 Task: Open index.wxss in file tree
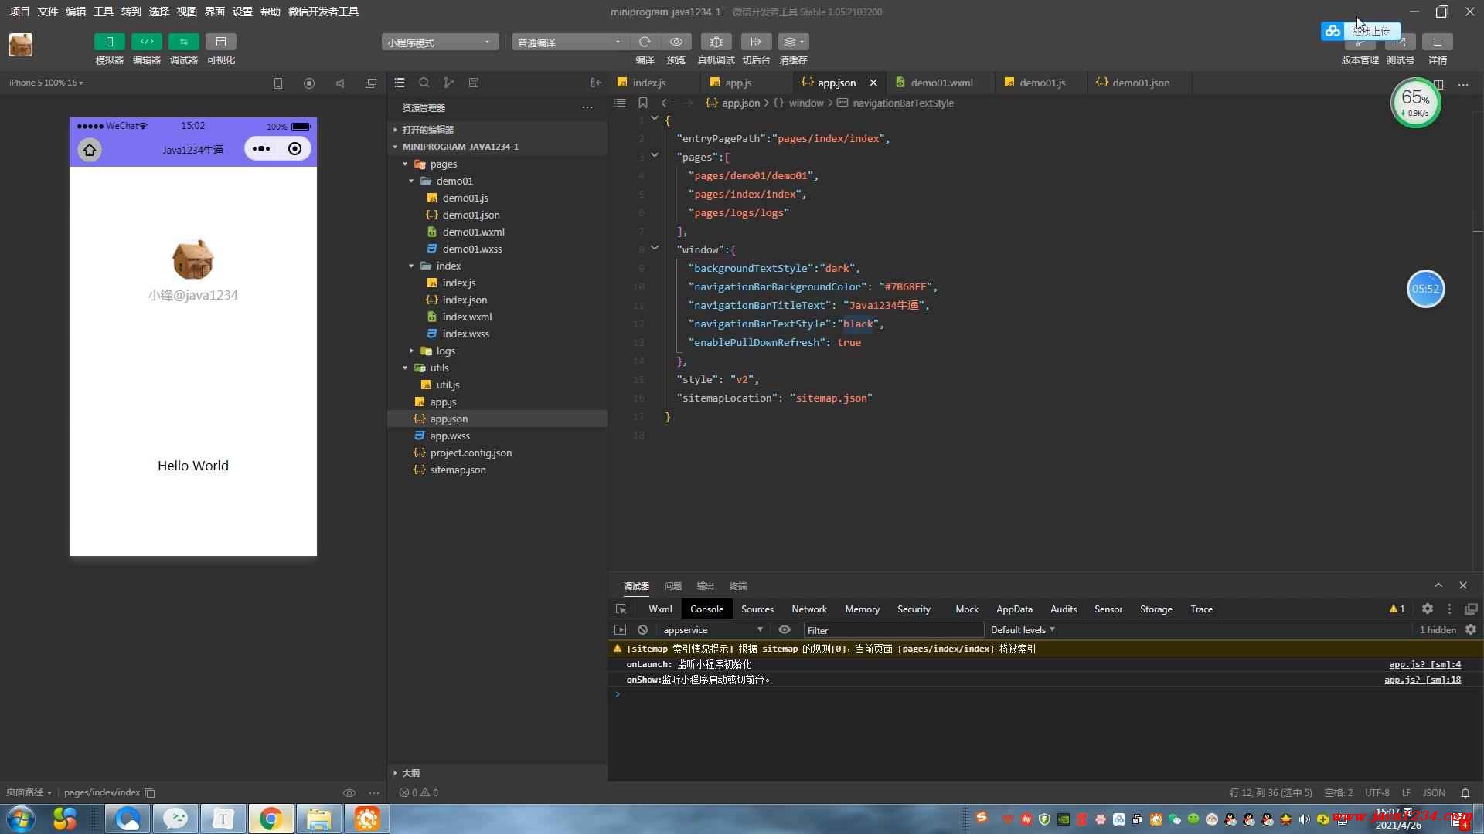pyautogui.click(x=465, y=334)
